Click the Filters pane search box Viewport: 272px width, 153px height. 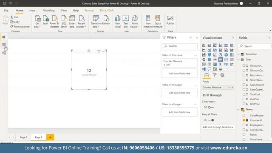pyautogui.click(x=179, y=46)
